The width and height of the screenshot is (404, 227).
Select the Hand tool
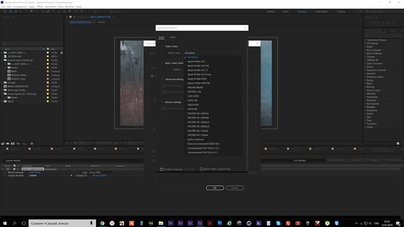click(16, 12)
